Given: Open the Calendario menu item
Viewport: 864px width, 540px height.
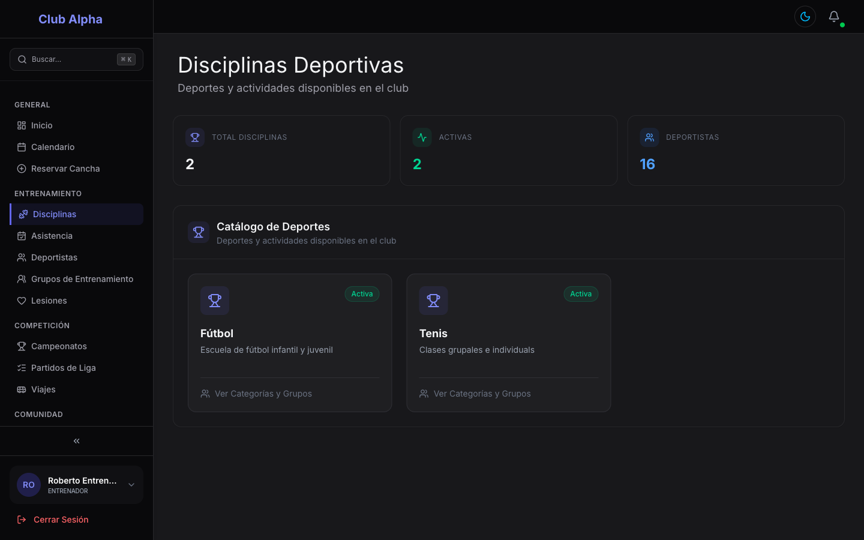Looking at the screenshot, I should 76,147.
